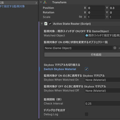Select the blue 監視対象 hierarchy item
120x120 pixels.
click(x=12, y=6)
